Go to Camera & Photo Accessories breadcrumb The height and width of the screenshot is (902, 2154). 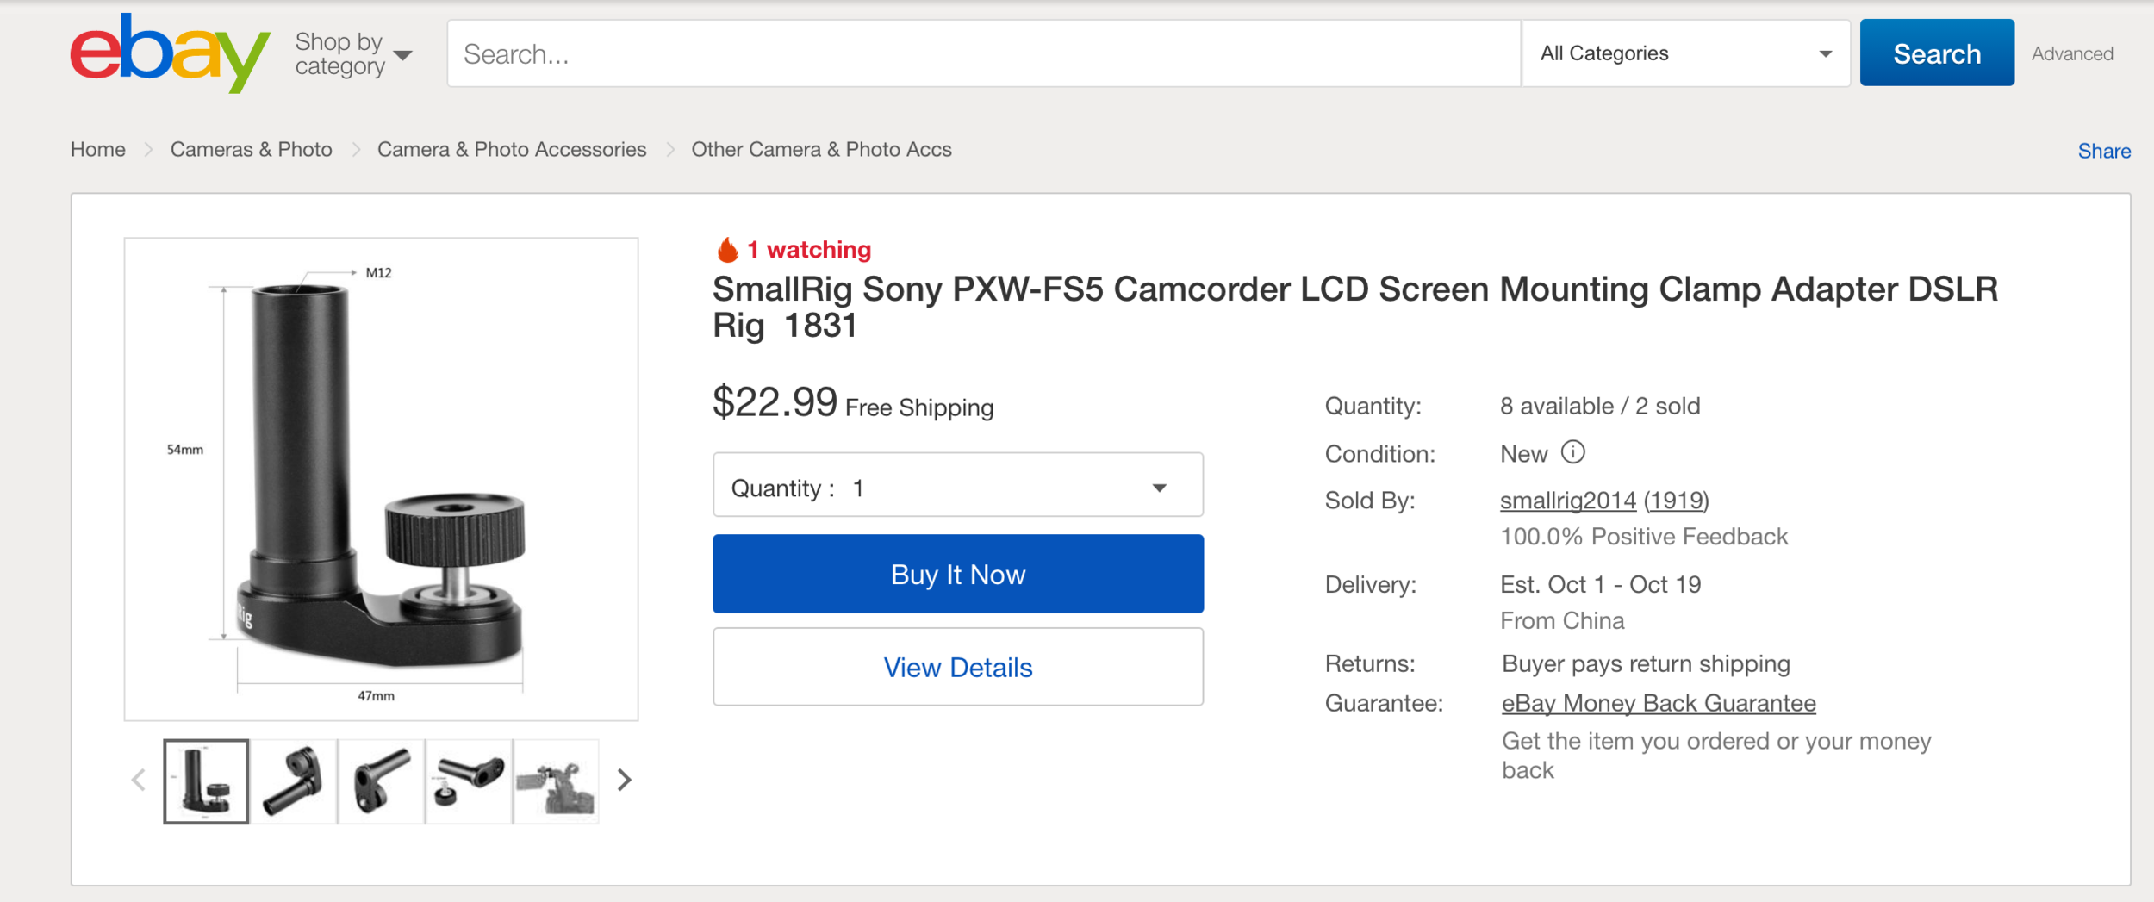point(512,150)
